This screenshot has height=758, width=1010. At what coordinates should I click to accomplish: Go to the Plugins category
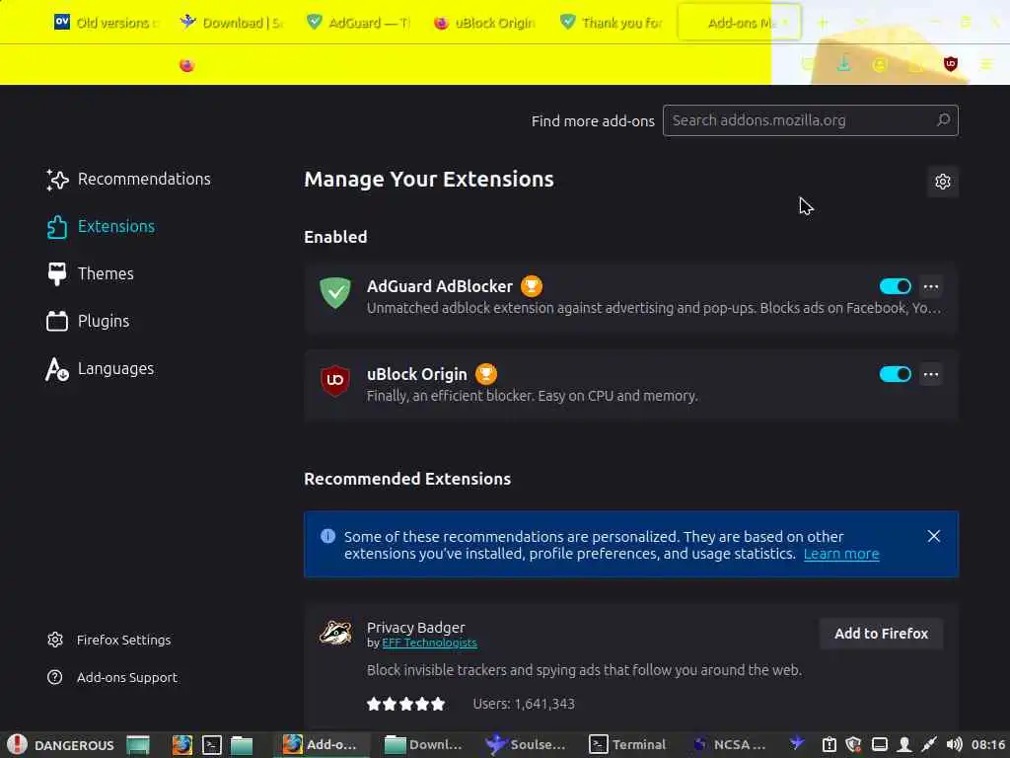[x=88, y=321]
